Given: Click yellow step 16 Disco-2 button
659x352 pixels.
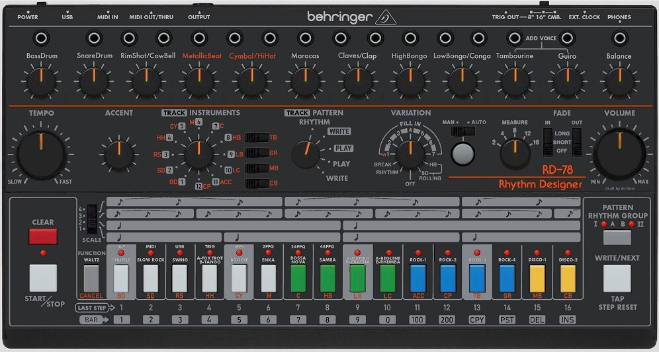Looking at the screenshot, I should point(568,278).
